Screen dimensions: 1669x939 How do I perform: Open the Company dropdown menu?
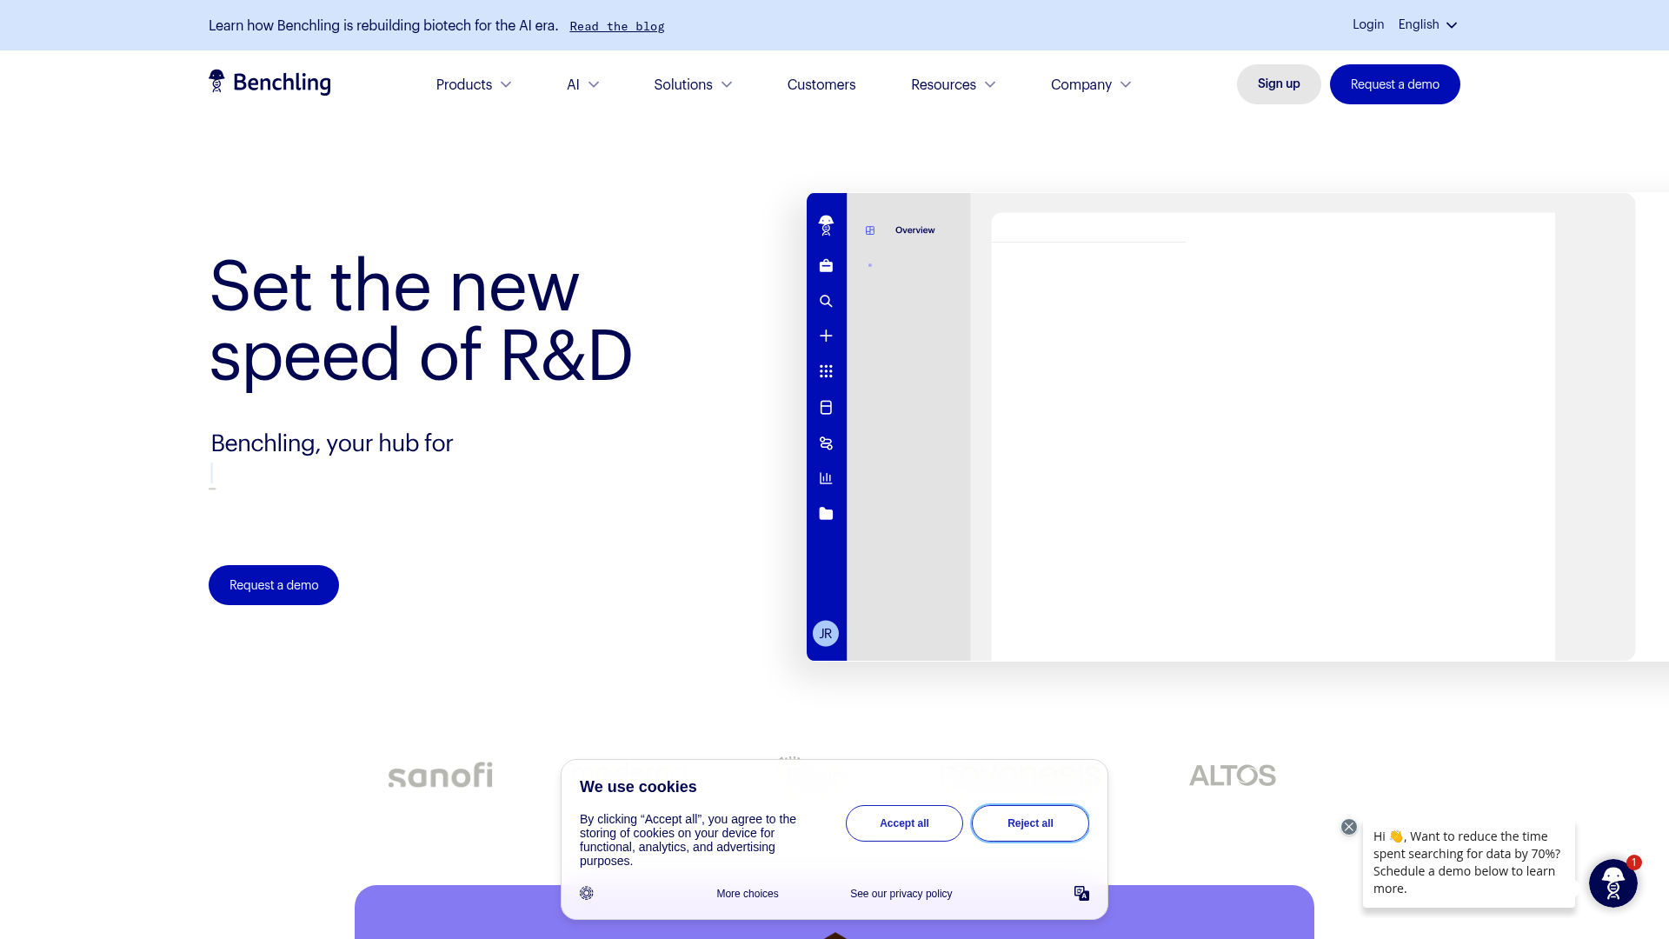pos(1090,84)
